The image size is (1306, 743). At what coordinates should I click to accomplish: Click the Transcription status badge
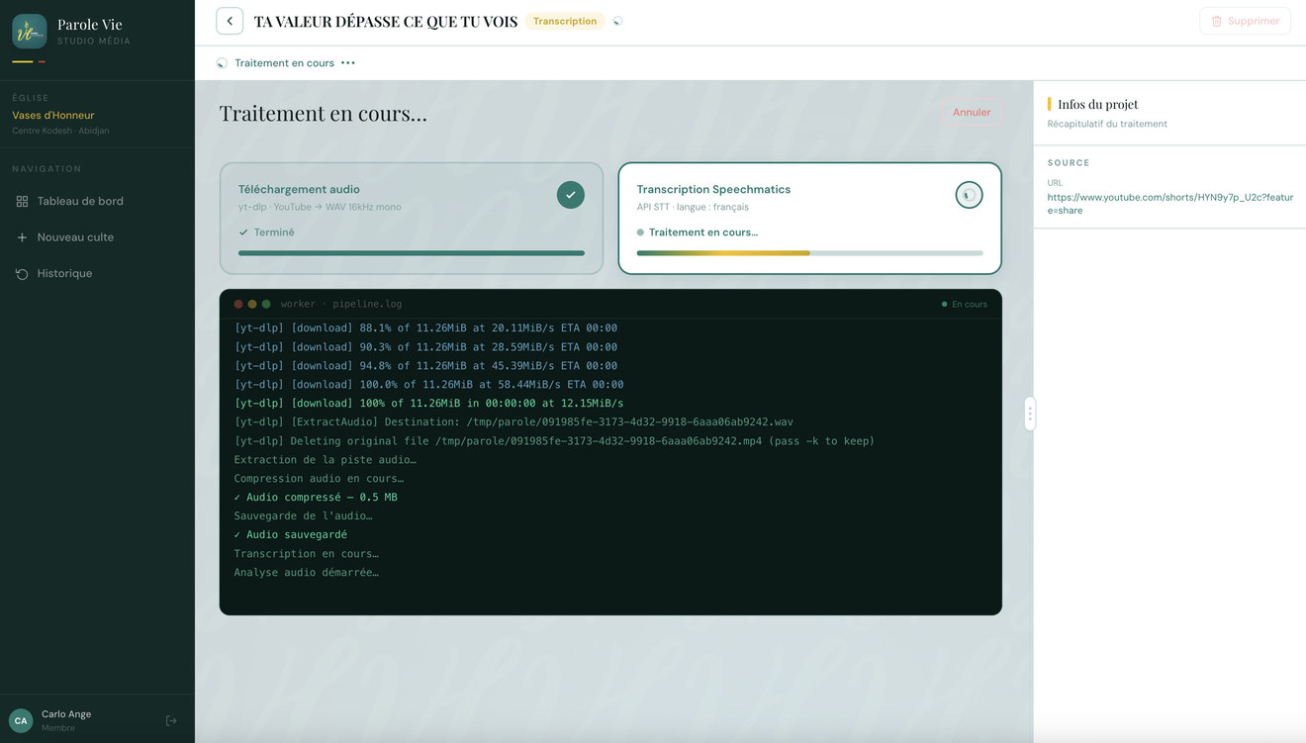(565, 21)
